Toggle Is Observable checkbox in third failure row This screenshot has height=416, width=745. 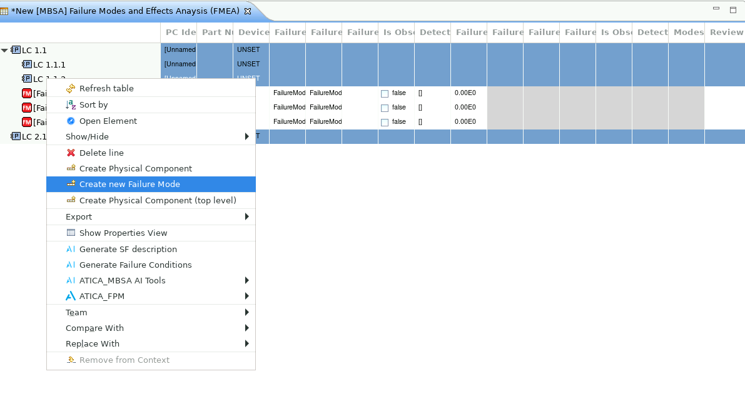385,122
